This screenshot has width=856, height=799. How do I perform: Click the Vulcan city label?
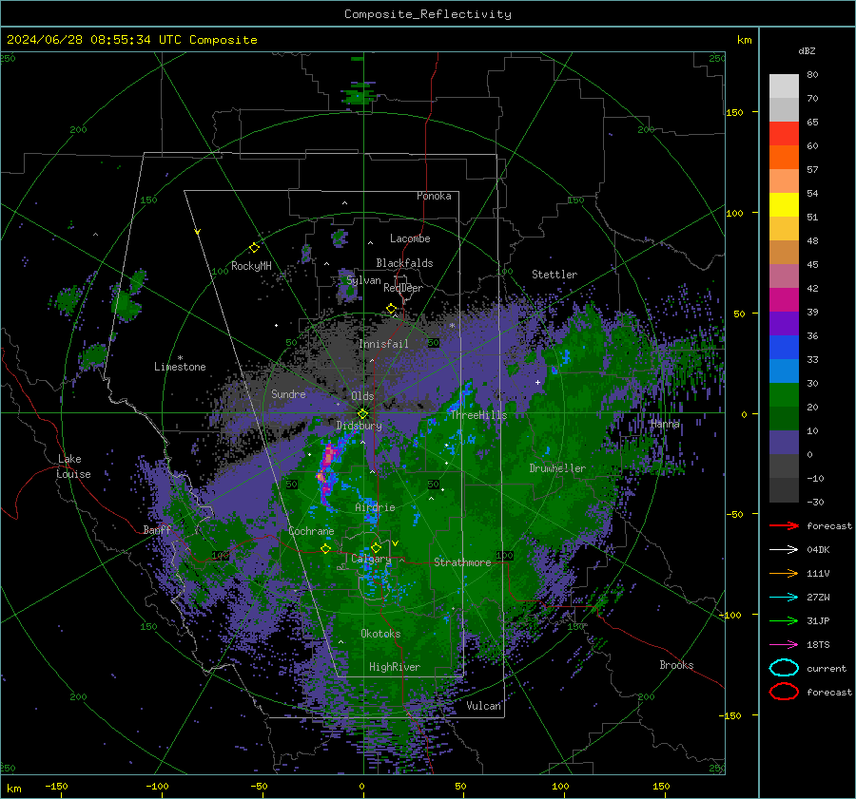tap(483, 706)
